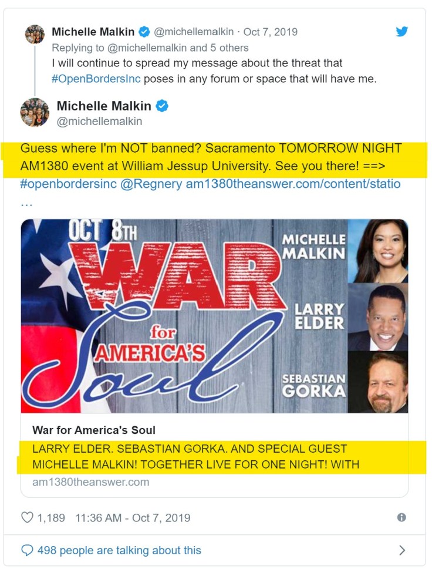Click the Oct 7, 2019 date in the reply header
Image resolution: width=432 pixels, height=576 pixels.
(271, 32)
